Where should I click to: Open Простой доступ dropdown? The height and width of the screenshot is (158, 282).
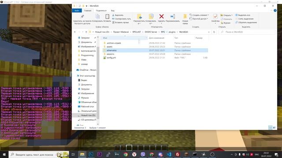pyautogui.click(x=199, y=19)
